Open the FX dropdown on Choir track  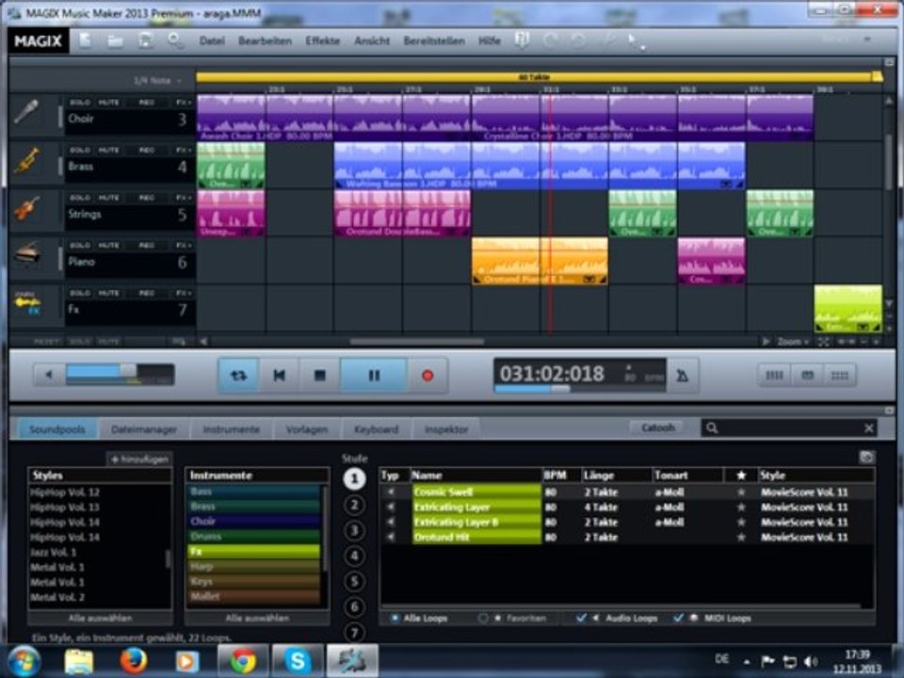point(184,102)
